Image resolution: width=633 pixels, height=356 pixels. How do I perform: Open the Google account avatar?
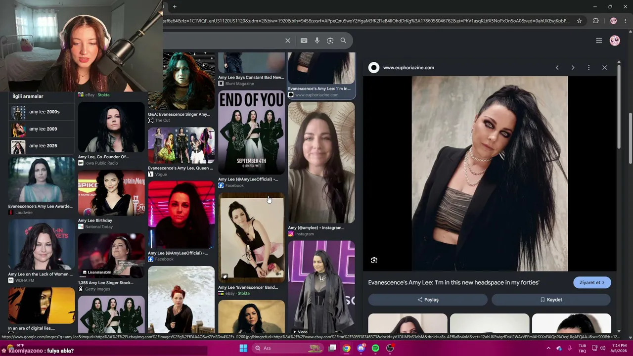pyautogui.click(x=615, y=41)
